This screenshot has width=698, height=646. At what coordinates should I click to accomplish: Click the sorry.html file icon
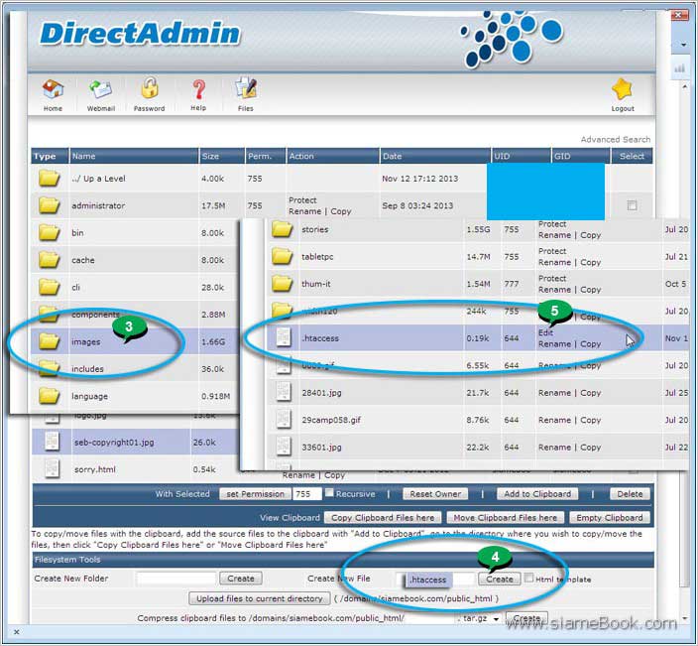click(52, 468)
